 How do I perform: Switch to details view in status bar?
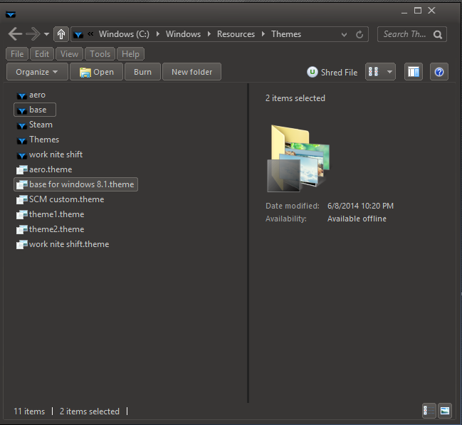429,411
